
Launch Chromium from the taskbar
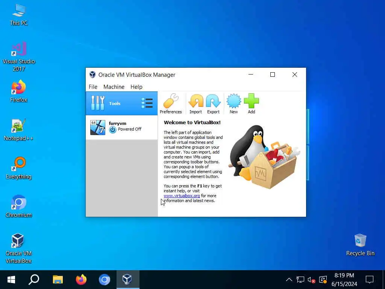coord(105,280)
